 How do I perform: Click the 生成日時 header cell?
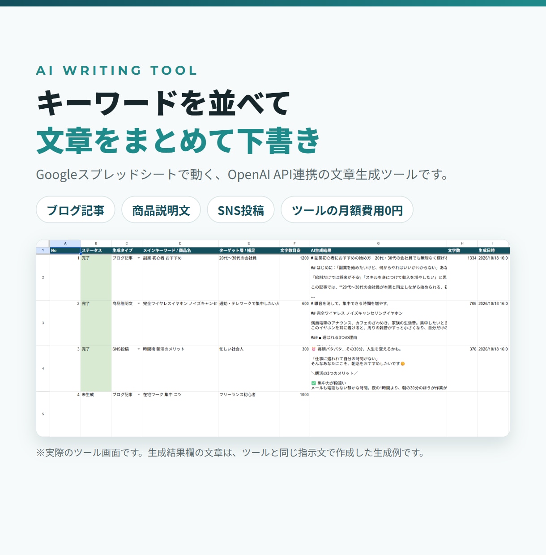pyautogui.click(x=493, y=251)
